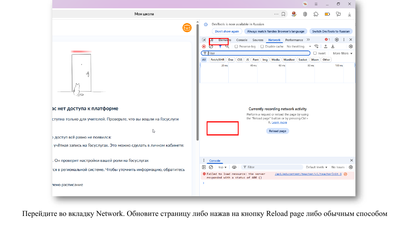Image resolution: width=408 pixels, height=229 pixels.
Task: Clear console icon in drawer
Action: pos(211,167)
